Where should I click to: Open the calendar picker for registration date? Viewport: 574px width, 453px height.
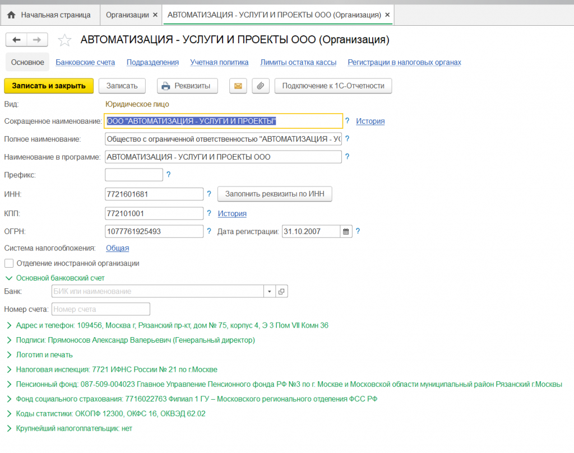(346, 231)
